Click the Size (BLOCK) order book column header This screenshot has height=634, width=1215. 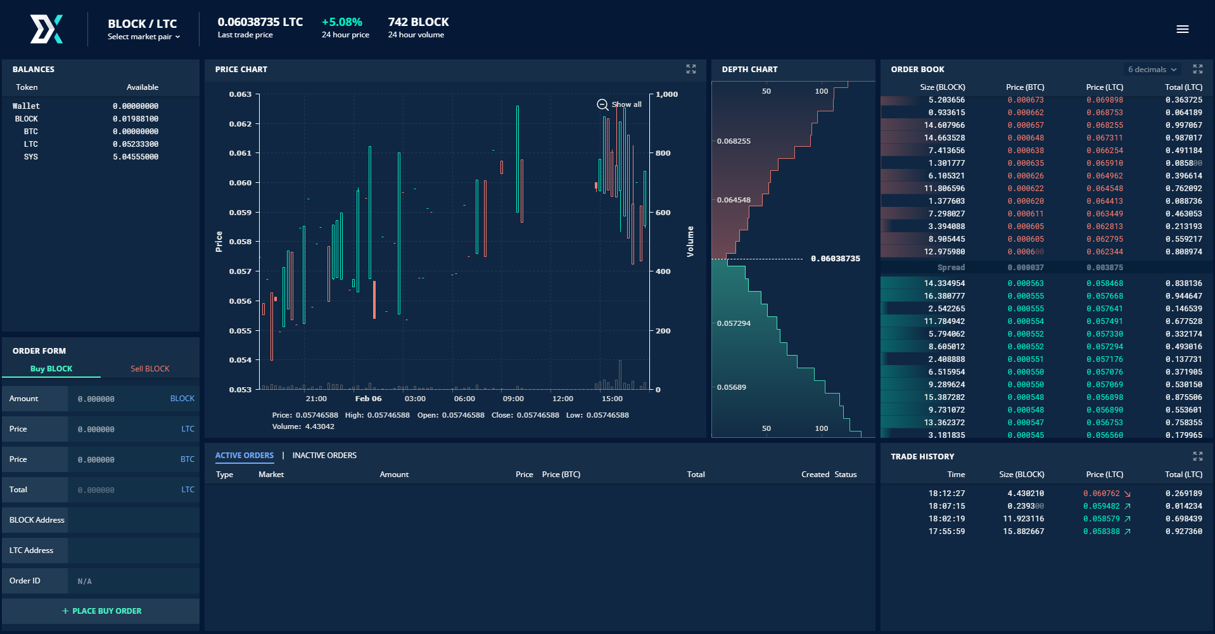943,87
